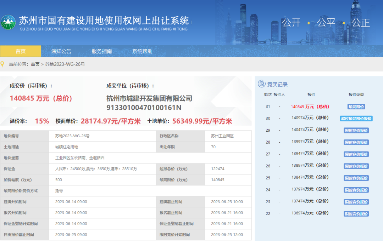This screenshot has height=241, width=383.
Task: Click the 报价类型 column header
Action: point(356,94)
